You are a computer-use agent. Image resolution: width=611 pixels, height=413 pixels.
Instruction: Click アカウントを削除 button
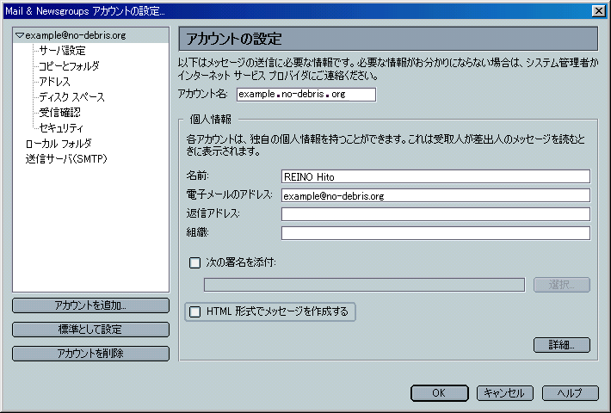(x=91, y=354)
